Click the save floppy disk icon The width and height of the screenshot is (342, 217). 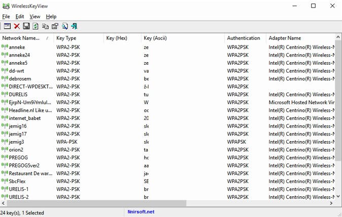click(x=26, y=26)
